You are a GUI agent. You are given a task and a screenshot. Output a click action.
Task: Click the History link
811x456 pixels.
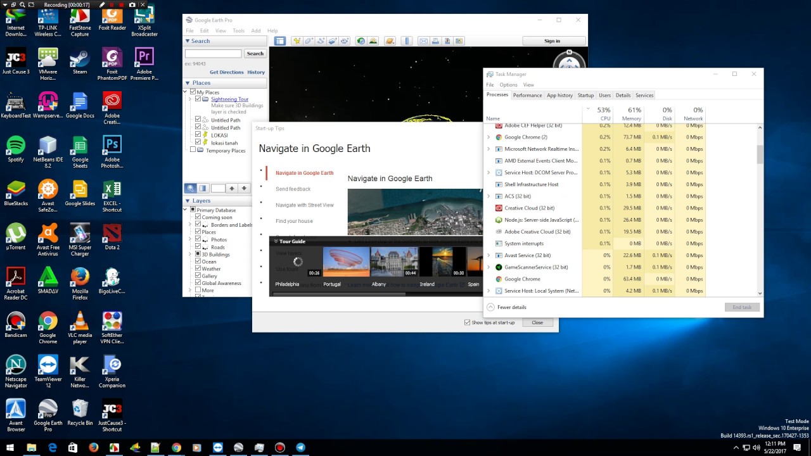click(256, 72)
